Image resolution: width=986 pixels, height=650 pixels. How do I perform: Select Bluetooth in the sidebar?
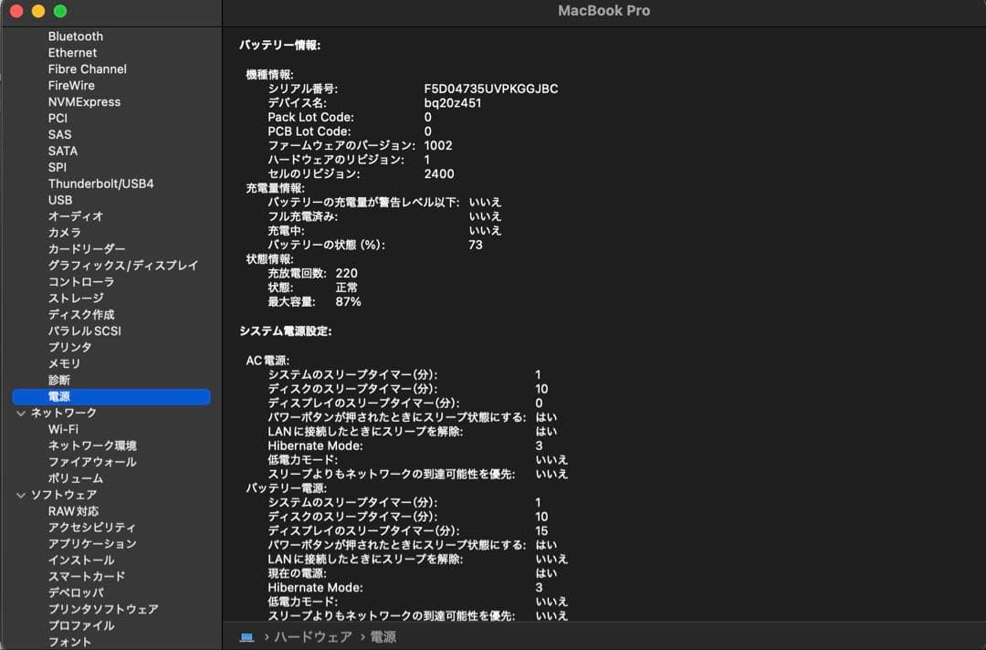(x=75, y=36)
